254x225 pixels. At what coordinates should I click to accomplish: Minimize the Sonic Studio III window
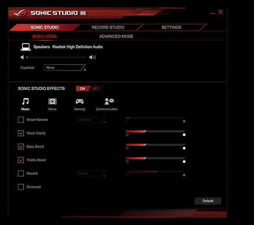(212, 13)
